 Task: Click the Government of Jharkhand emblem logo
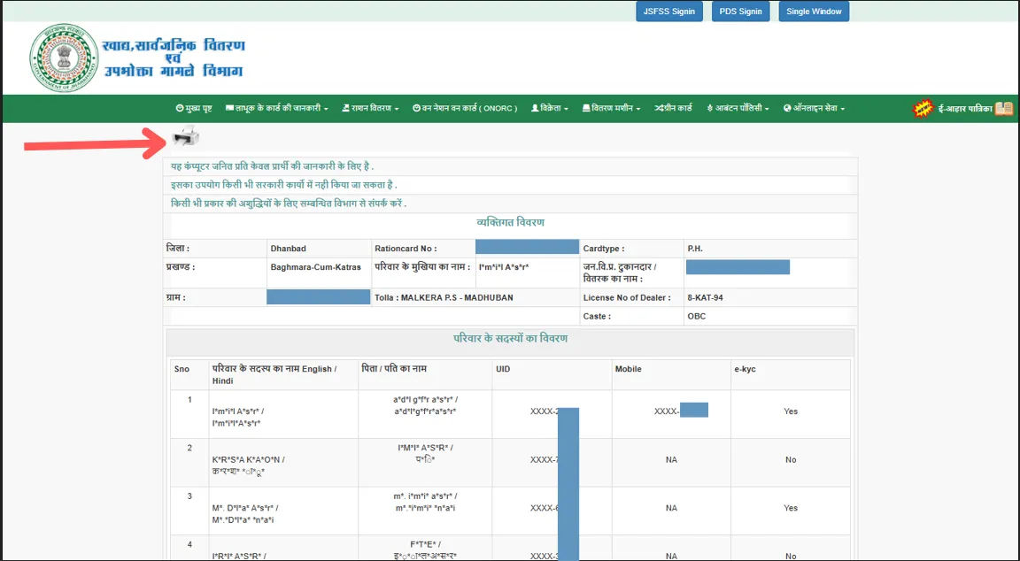tap(64, 58)
